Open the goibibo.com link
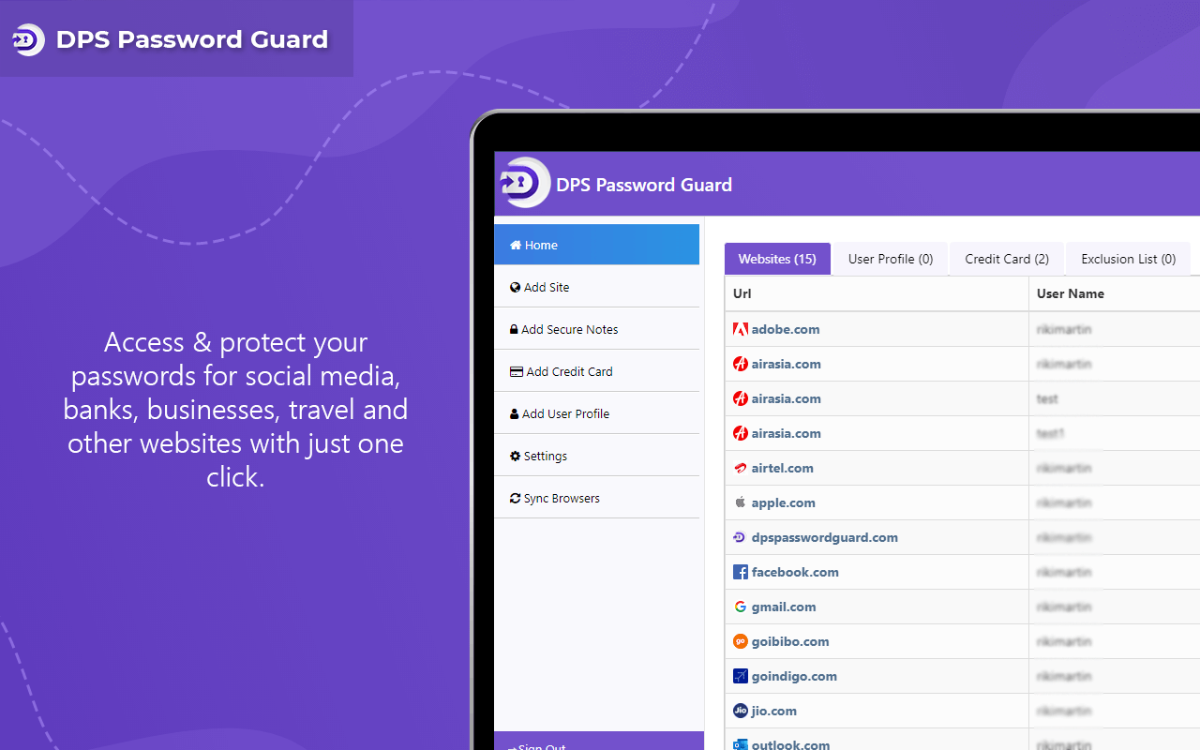Image resolution: width=1200 pixels, height=750 pixels. [x=790, y=641]
